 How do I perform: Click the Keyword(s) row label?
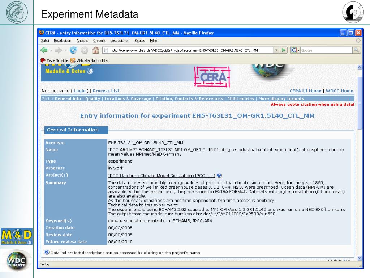59,221
